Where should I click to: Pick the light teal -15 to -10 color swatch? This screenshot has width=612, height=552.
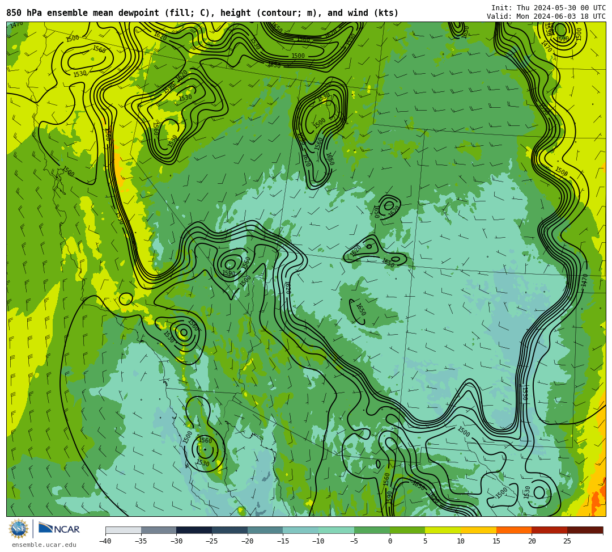click(301, 530)
